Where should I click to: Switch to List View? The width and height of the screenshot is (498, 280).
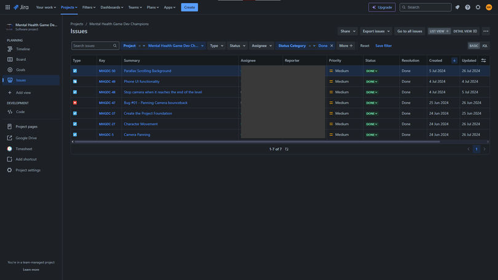439,31
